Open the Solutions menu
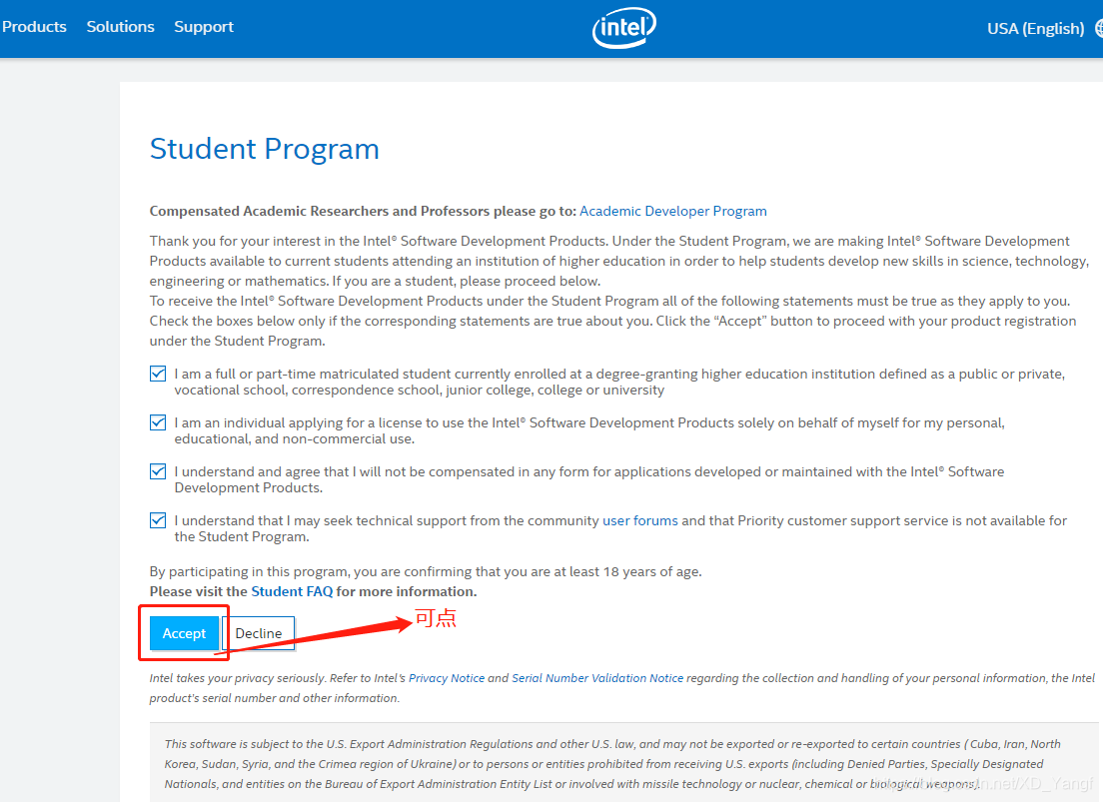Screen dimensions: 1103x802 (120, 27)
